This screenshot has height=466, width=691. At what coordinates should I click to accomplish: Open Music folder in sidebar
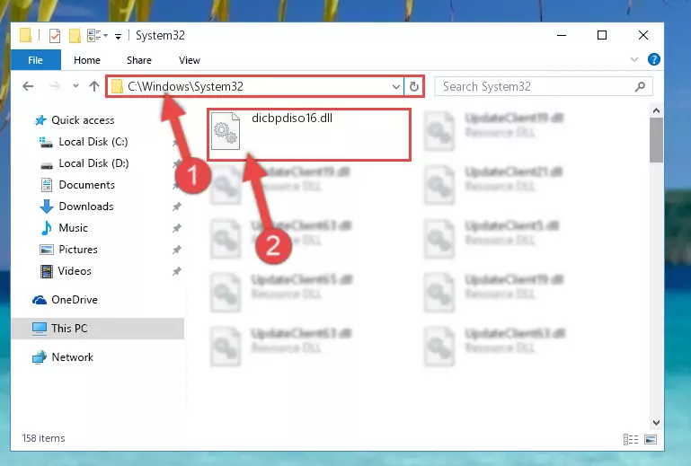[73, 228]
